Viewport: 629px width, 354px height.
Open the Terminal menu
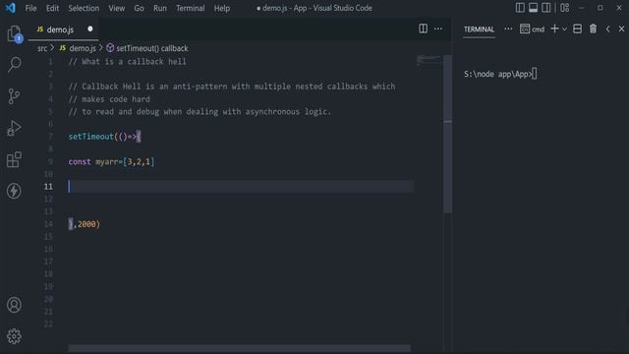[x=190, y=8]
